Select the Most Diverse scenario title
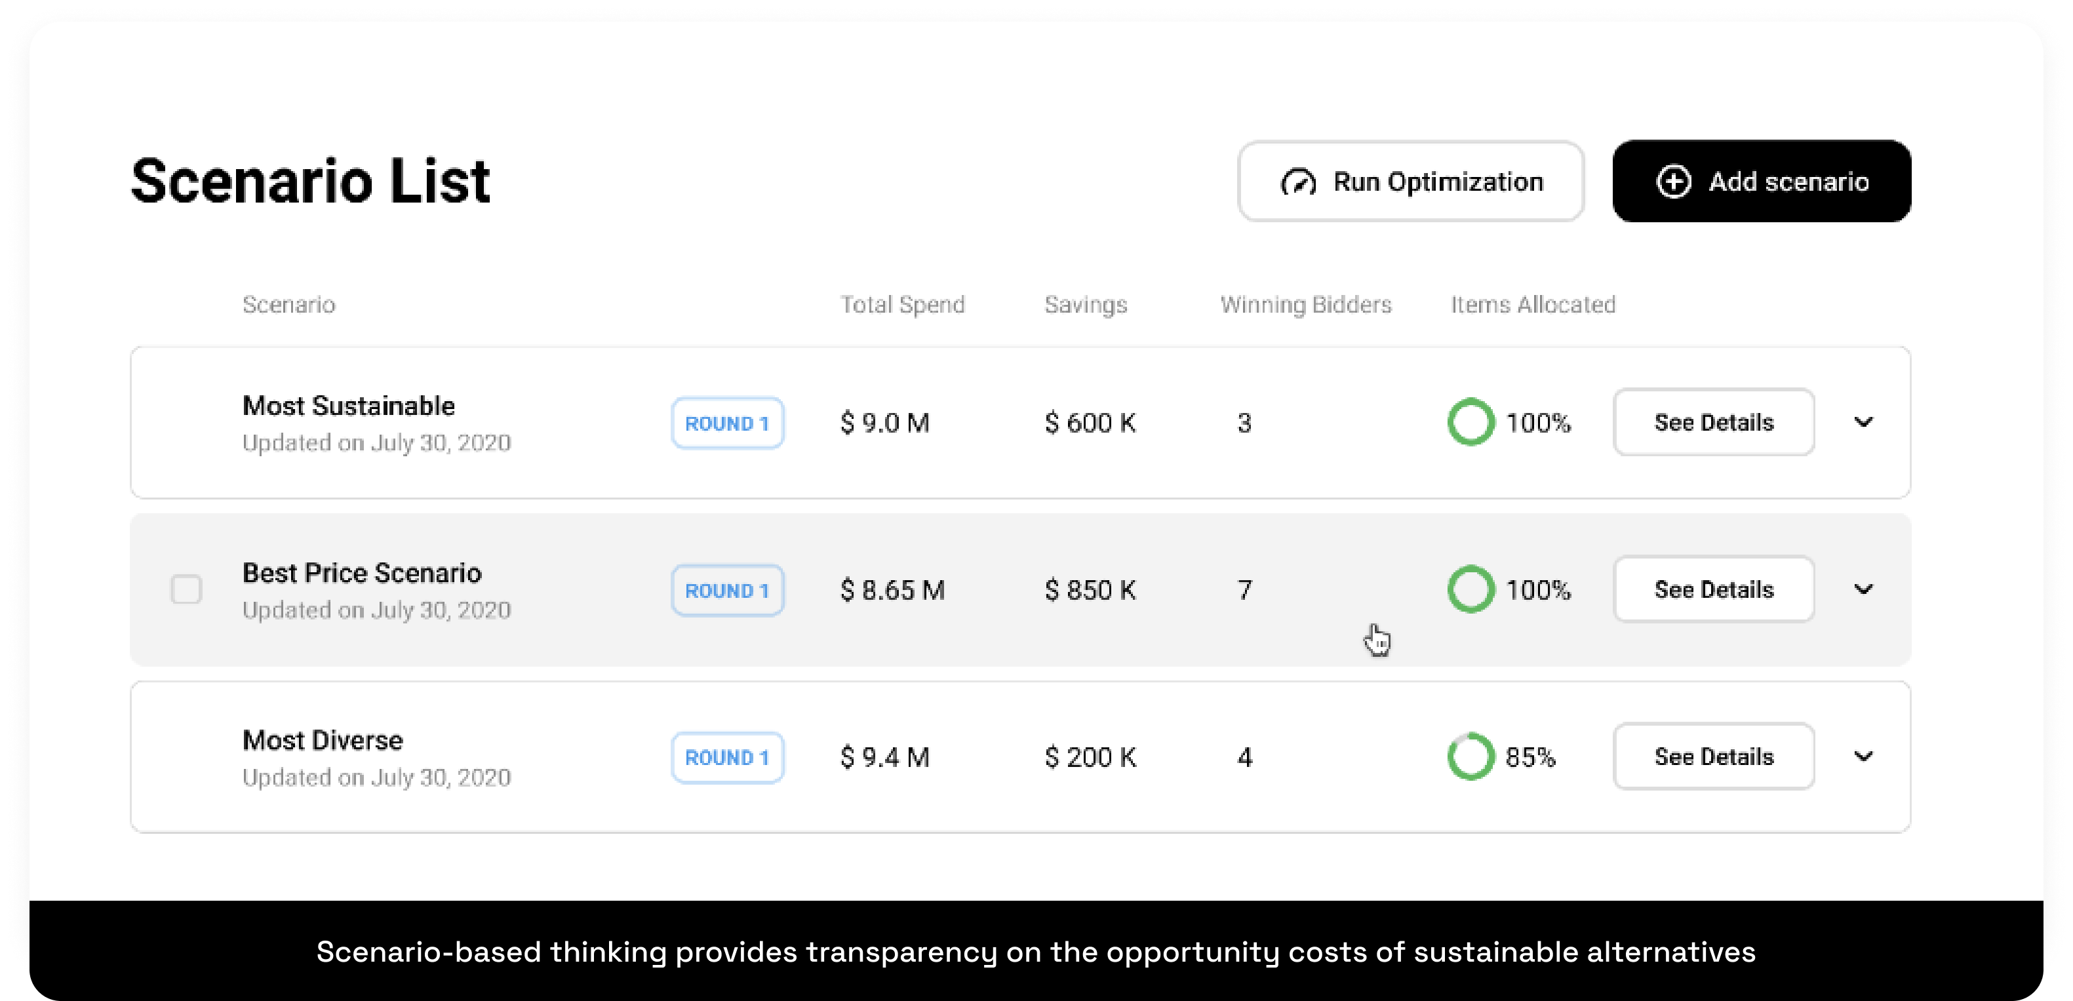Image resolution: width=2073 pixels, height=1001 pixels. (x=323, y=740)
